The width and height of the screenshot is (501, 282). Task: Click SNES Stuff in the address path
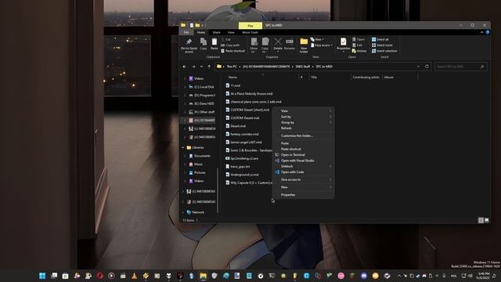[303, 67]
